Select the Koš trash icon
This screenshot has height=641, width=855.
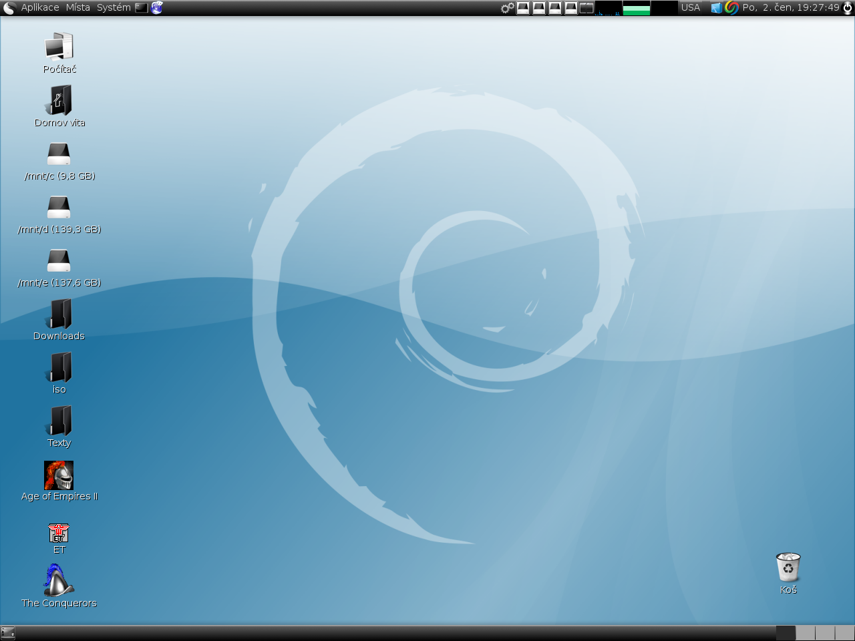click(788, 568)
